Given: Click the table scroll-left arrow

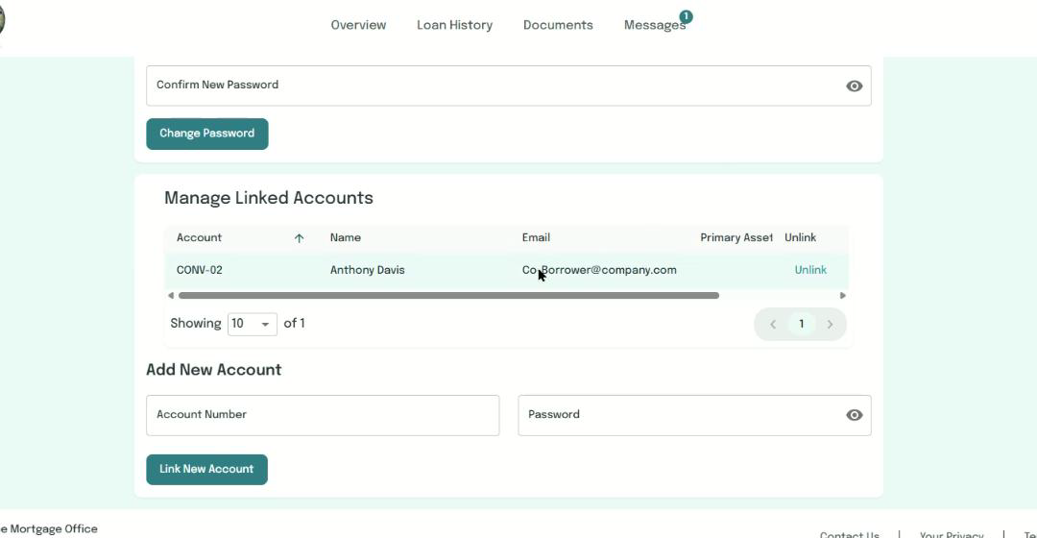Looking at the screenshot, I should 171,296.
